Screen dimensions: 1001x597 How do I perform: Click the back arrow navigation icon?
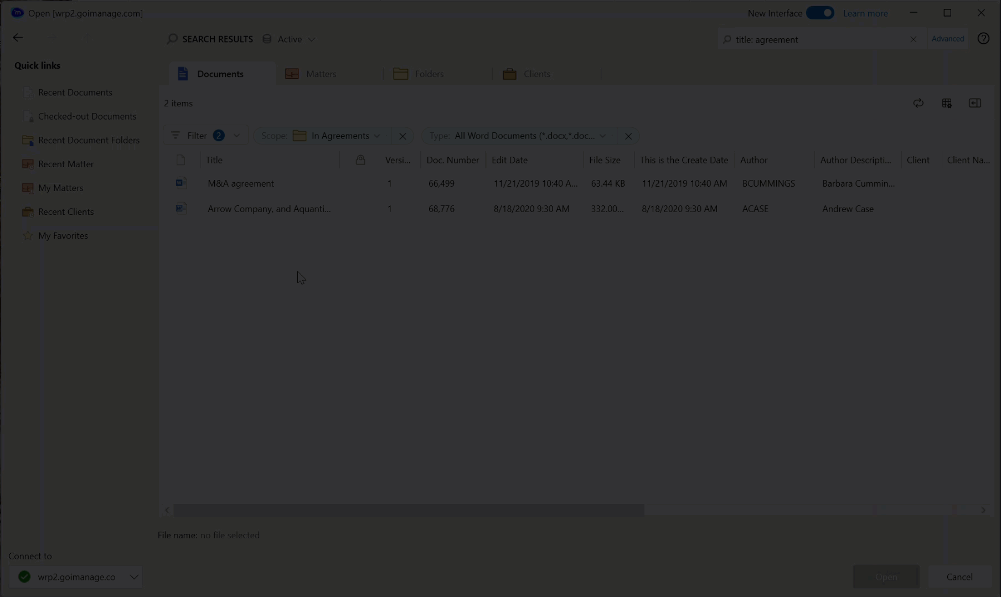point(18,38)
